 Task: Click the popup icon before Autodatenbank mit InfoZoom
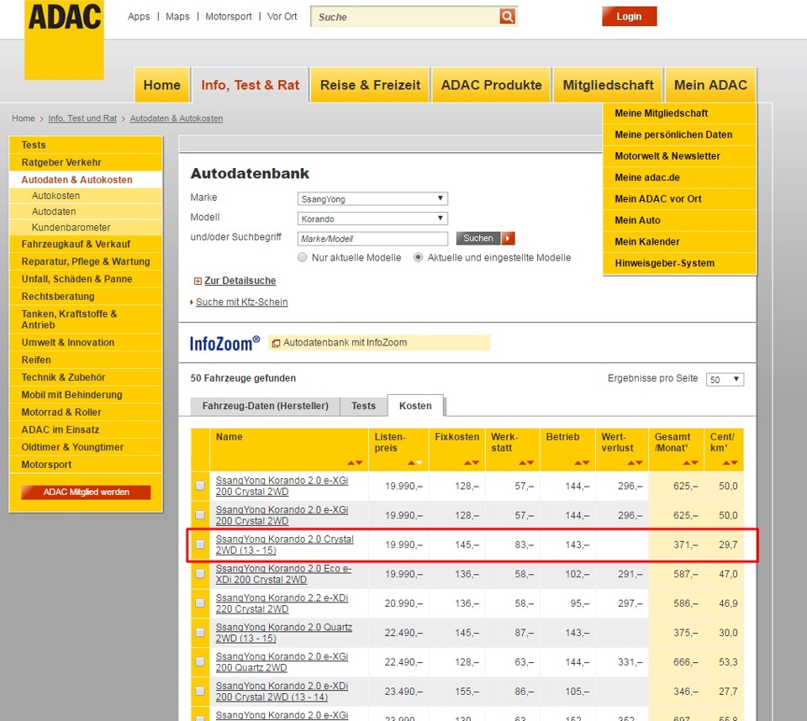tap(276, 343)
